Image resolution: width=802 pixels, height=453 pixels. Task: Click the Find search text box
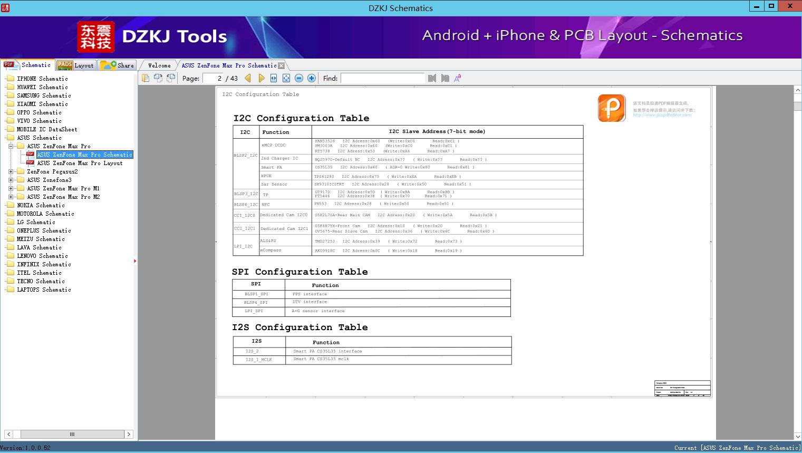coord(382,78)
